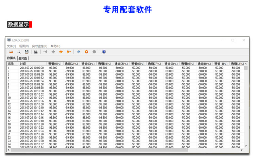Viewport: 255px width, 166px height.
Task: Start real-time monitoring with orange play icon
Action: tap(86, 52)
